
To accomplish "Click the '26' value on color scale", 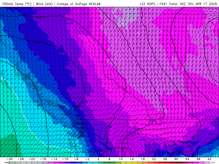I will 165,159.
